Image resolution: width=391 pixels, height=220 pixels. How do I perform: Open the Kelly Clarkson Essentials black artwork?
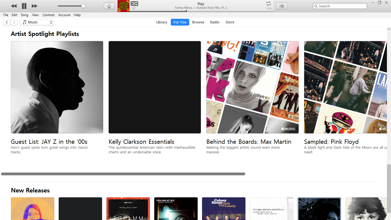(155, 87)
